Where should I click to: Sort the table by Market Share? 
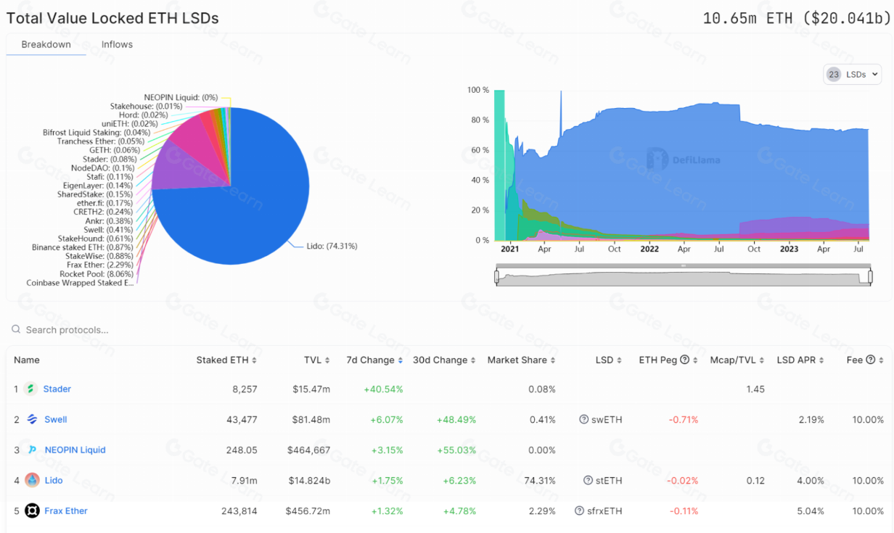[x=520, y=360]
